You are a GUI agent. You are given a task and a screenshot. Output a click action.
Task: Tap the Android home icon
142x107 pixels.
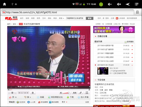(x=5, y=4)
